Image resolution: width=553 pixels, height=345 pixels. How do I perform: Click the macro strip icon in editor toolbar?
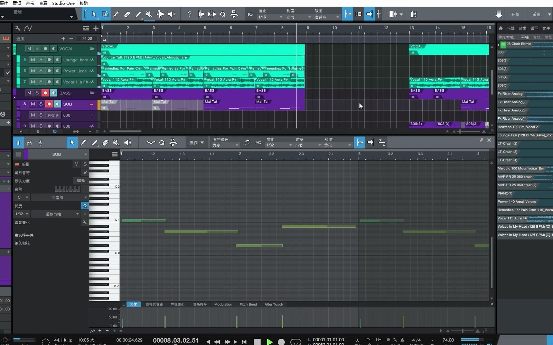click(x=151, y=142)
